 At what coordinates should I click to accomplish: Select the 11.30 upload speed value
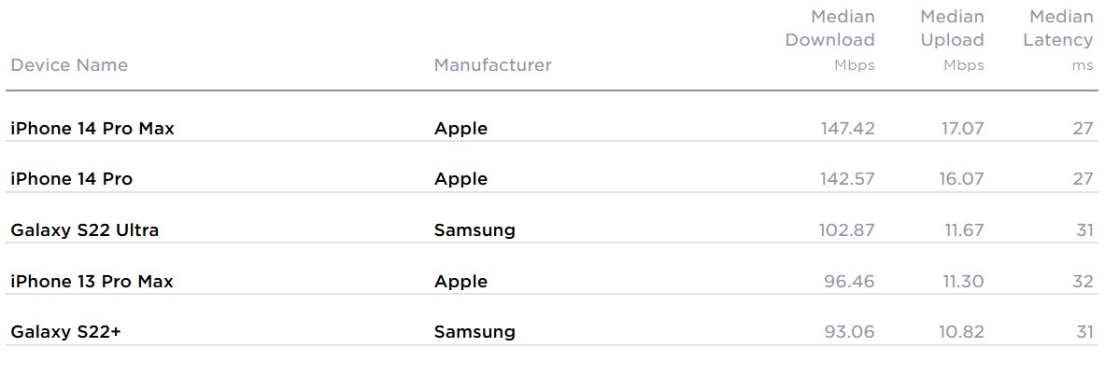point(961,281)
